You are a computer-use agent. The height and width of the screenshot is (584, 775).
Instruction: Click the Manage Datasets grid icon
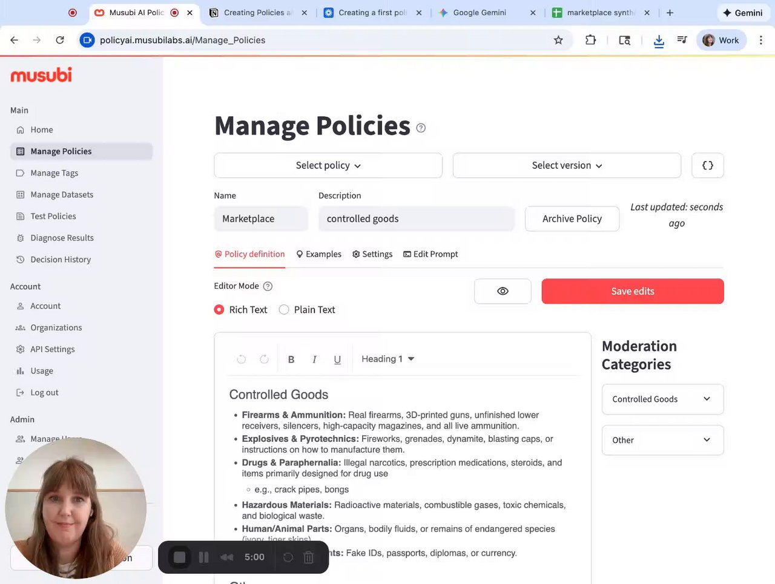[x=20, y=195]
